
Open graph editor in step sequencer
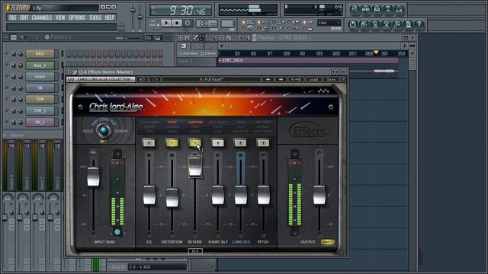point(148,37)
